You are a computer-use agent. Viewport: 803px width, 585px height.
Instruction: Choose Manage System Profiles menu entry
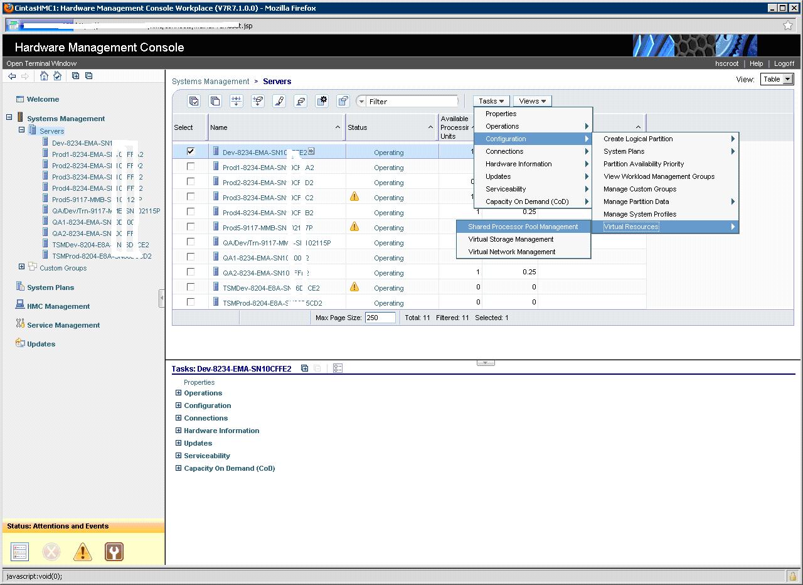665,214
